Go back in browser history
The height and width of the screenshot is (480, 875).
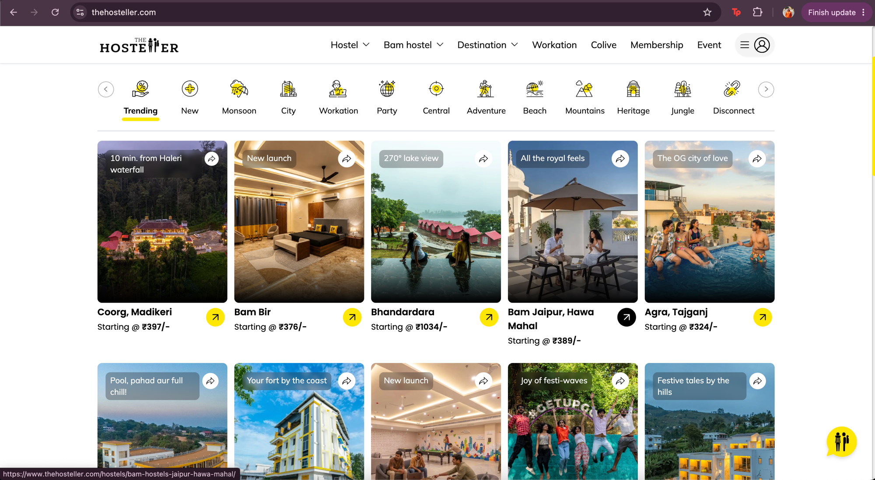pyautogui.click(x=14, y=12)
